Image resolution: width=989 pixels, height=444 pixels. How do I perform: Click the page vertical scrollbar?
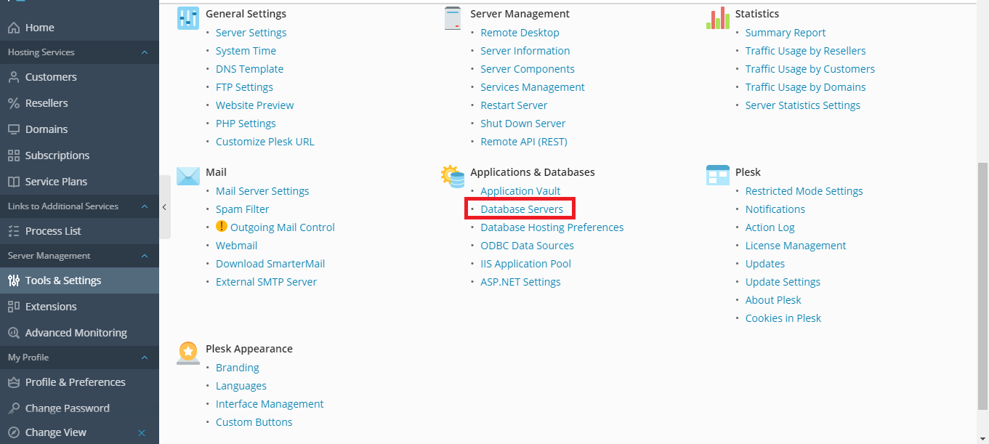coord(982,287)
